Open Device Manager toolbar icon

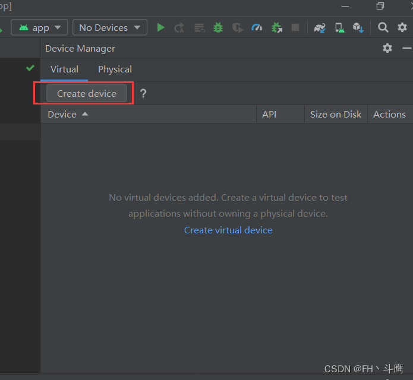point(339,28)
